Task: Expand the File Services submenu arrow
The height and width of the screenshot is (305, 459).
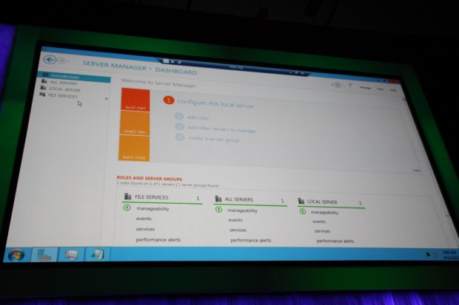Action: pos(107,99)
